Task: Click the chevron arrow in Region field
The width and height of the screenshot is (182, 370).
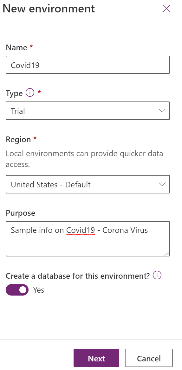Action: [x=162, y=184]
